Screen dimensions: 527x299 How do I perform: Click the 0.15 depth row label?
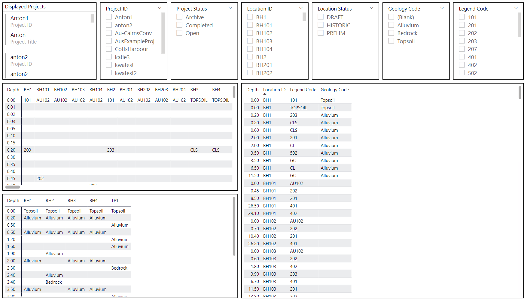11,143
